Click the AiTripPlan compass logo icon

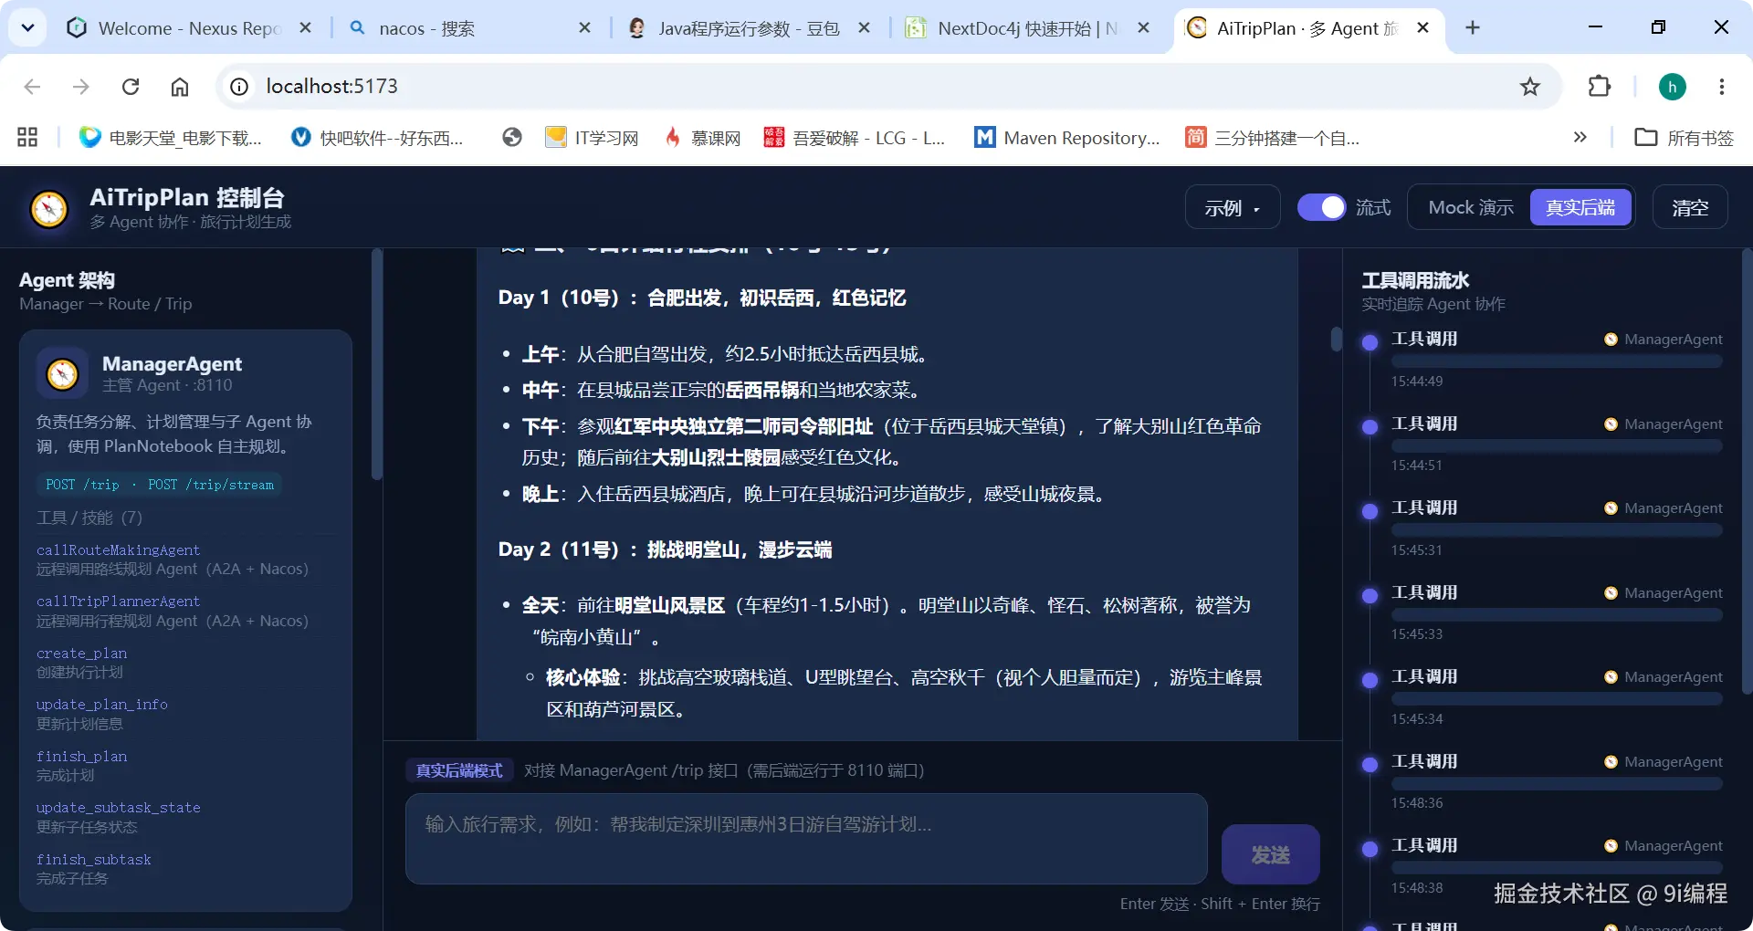click(49, 208)
